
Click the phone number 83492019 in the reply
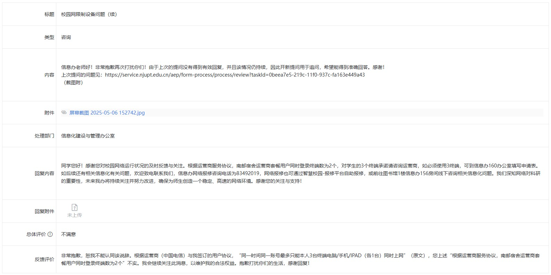[x=248, y=173]
